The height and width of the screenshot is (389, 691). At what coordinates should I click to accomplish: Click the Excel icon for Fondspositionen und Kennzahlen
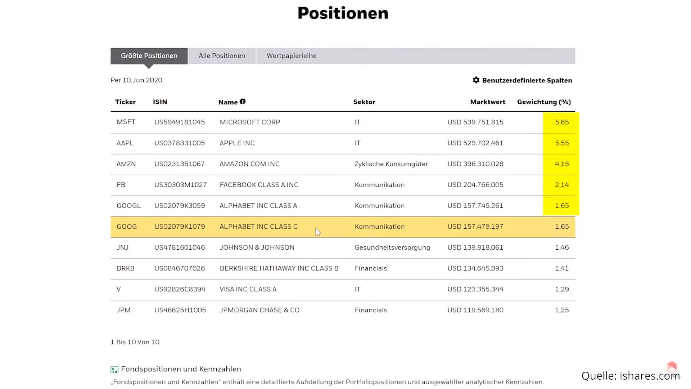pos(114,370)
